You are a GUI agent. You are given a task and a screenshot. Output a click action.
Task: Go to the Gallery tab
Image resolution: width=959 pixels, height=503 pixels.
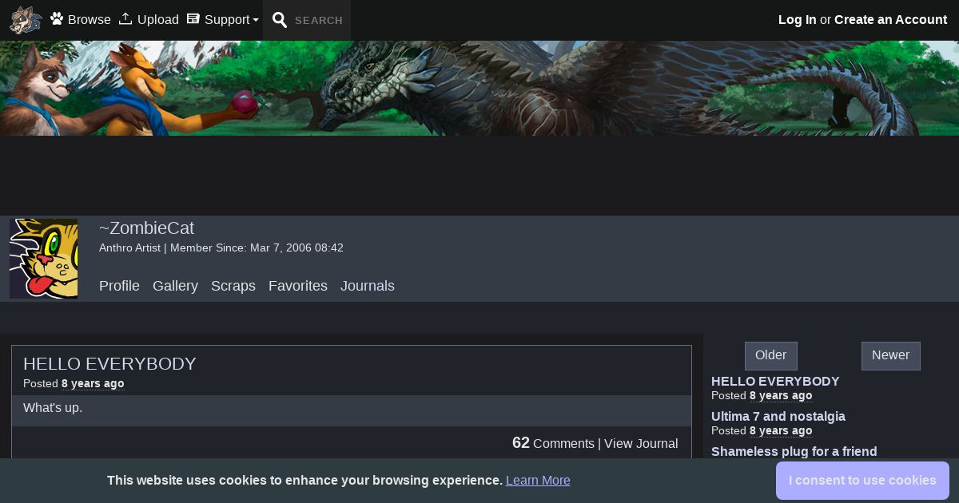[175, 286]
